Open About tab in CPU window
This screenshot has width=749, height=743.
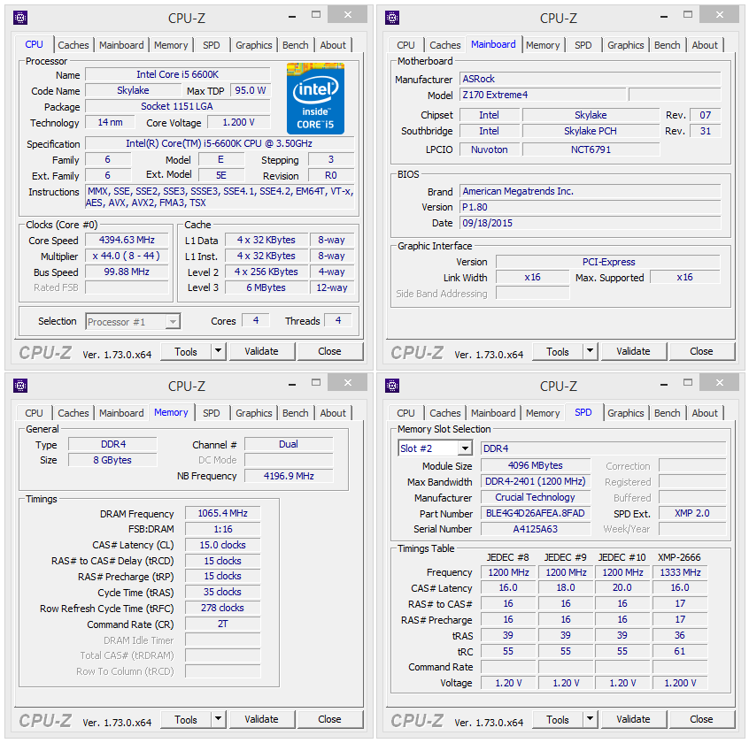(333, 45)
